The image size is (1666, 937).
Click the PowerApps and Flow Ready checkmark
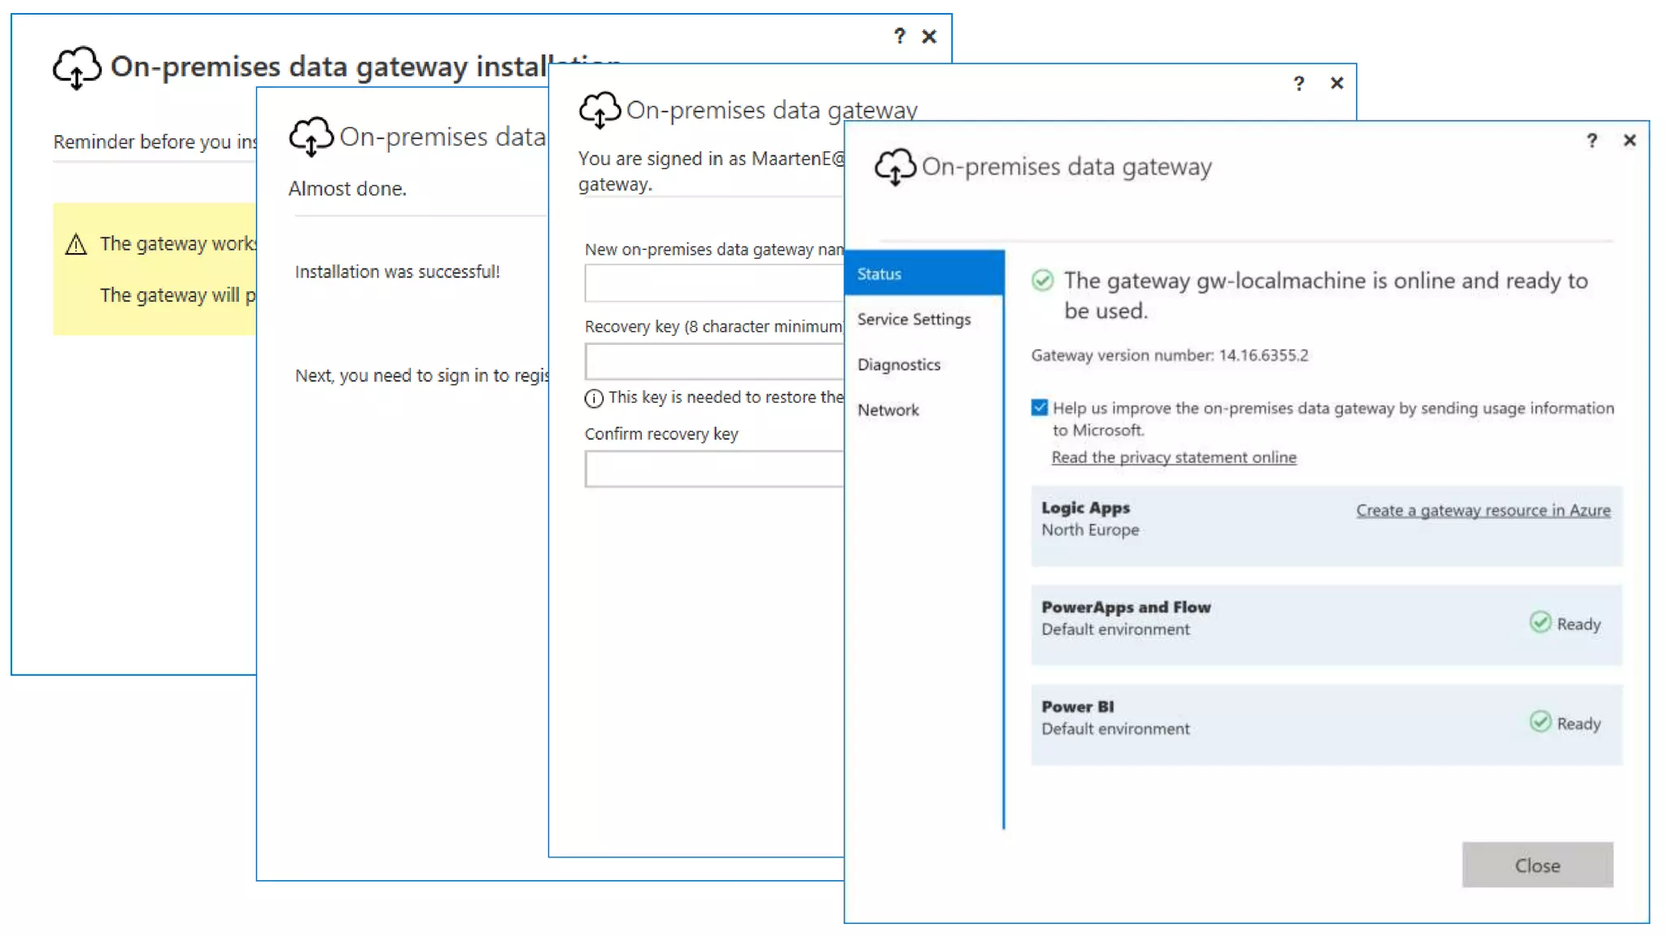coord(1540,622)
